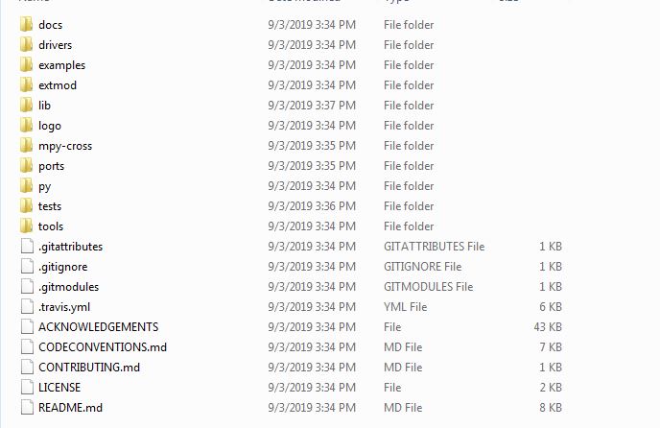Click the CONTRIBUTING.md file name
This screenshot has height=428, width=660.
pos(89,368)
